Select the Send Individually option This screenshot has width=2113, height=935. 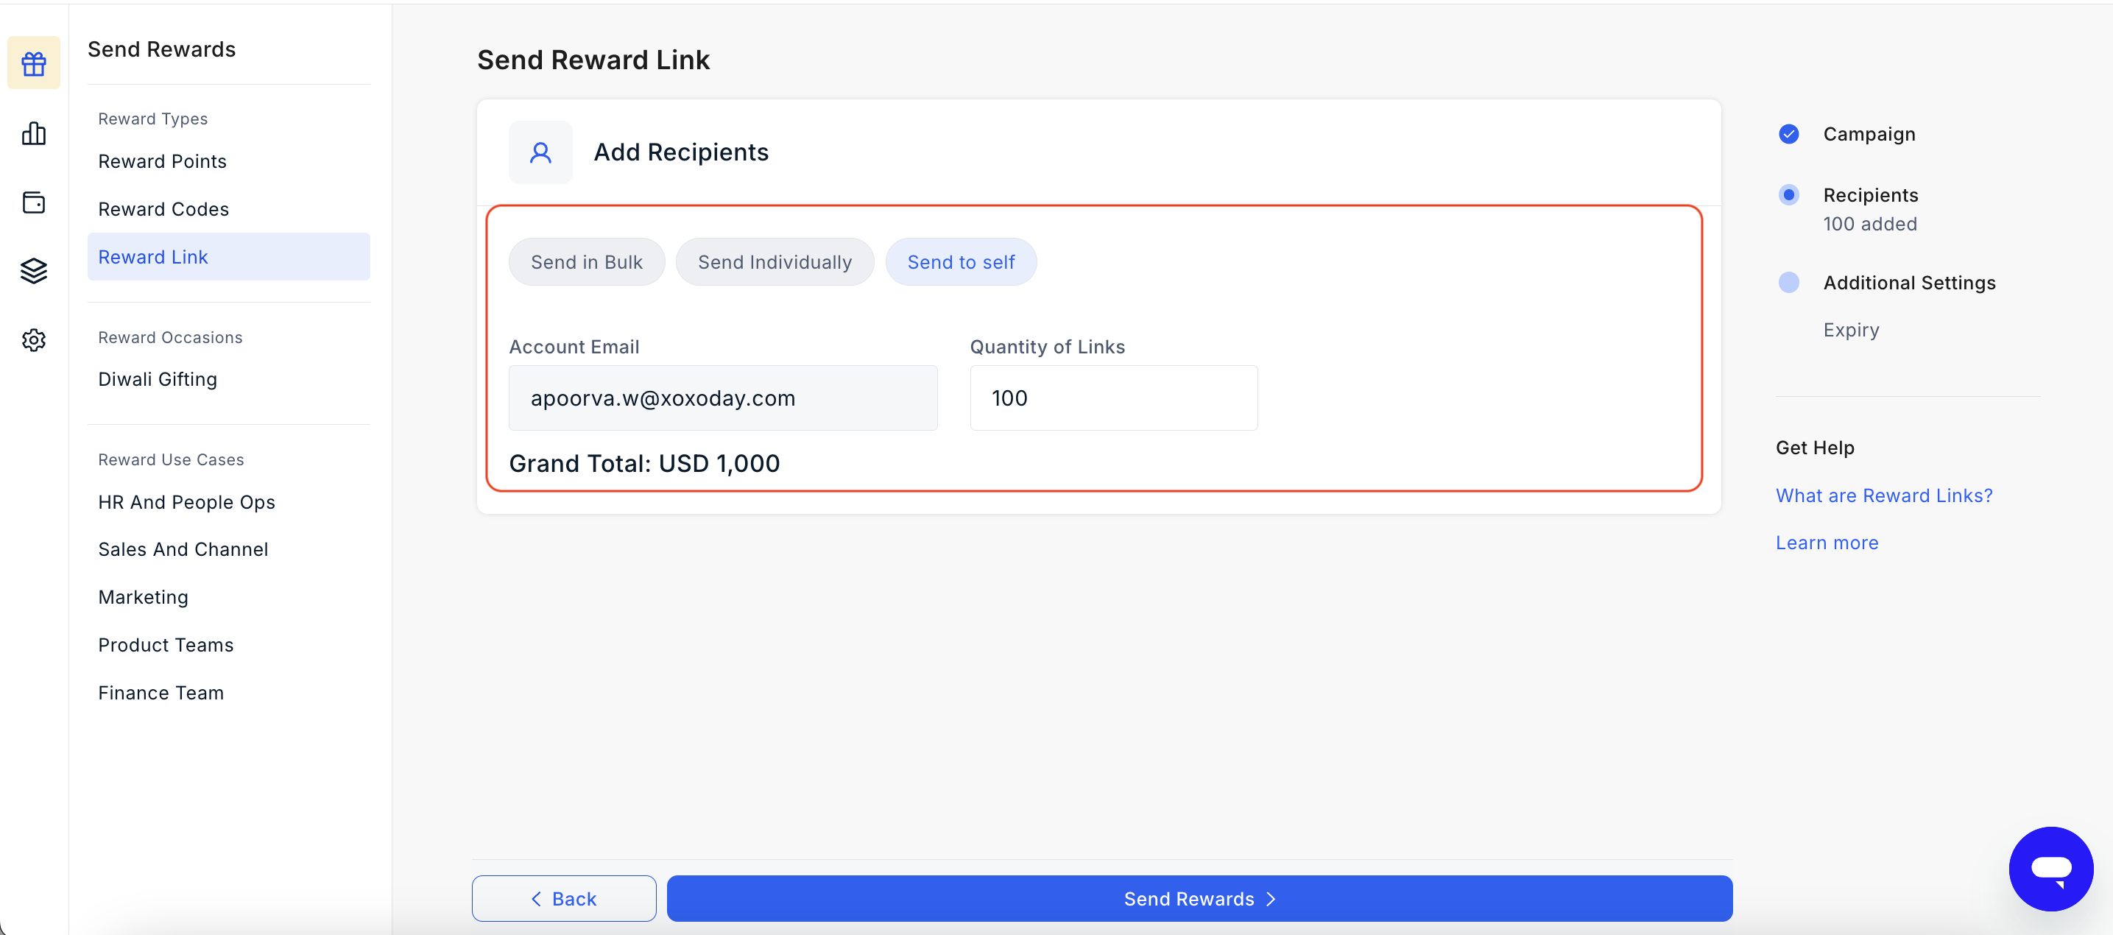[x=775, y=262]
